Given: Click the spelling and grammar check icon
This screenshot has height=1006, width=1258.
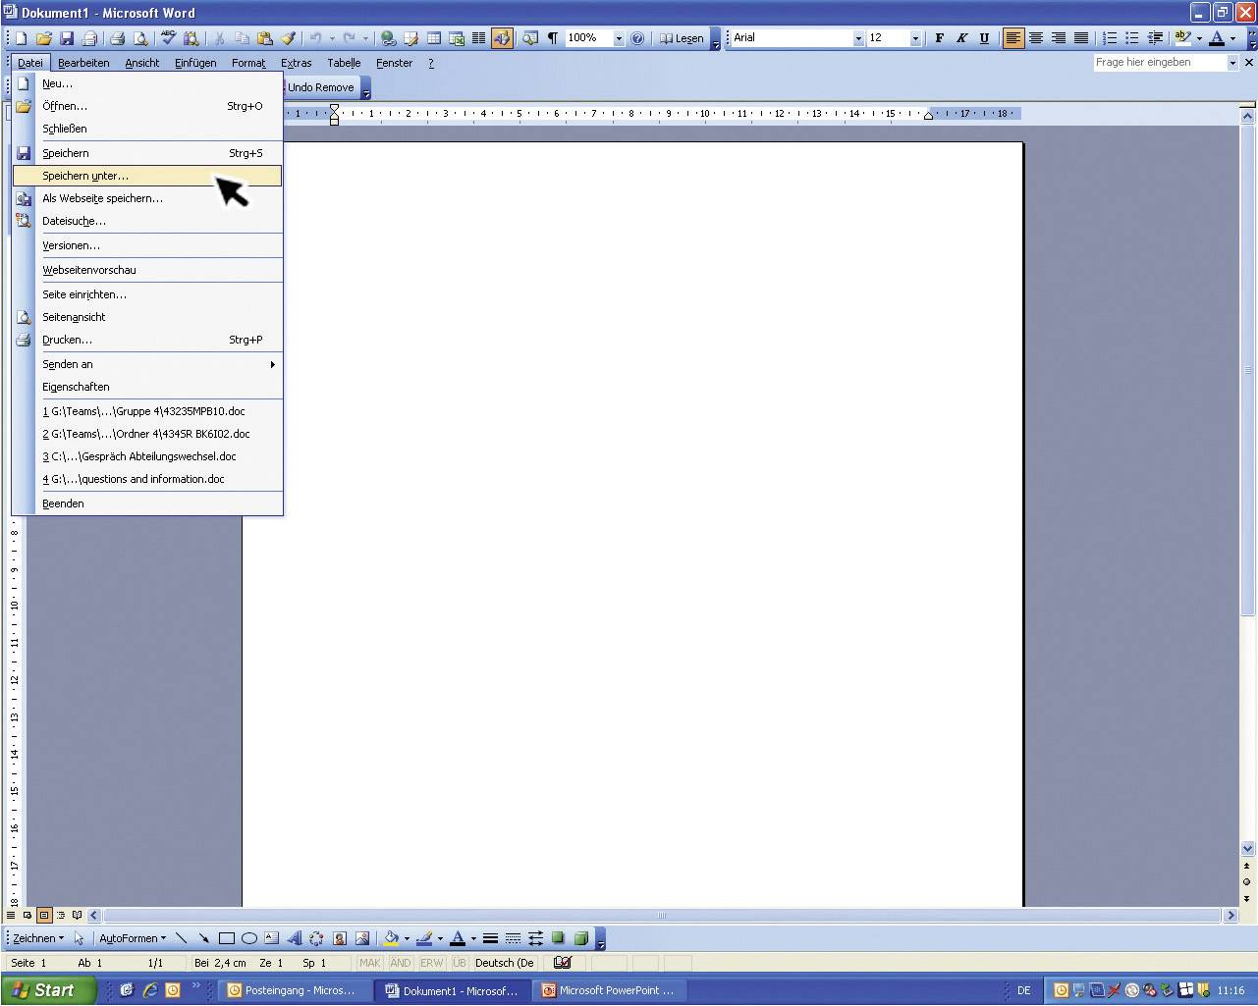Looking at the screenshot, I should coord(168,38).
